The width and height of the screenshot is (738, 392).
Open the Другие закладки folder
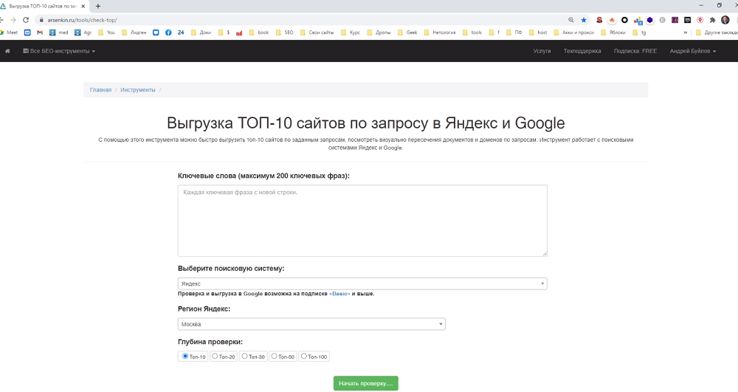click(x=717, y=32)
